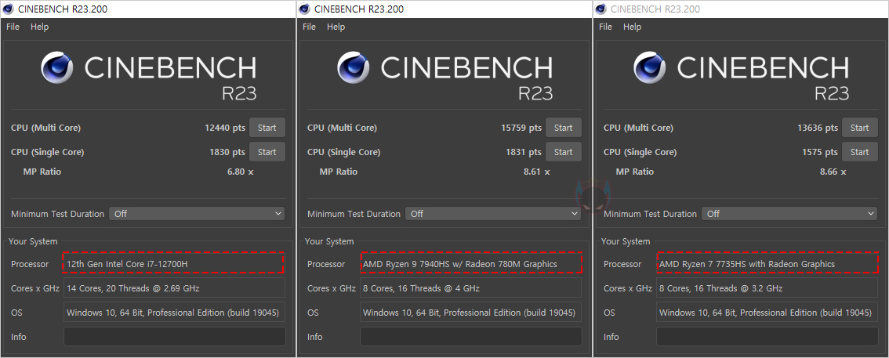The image size is (889, 358).
Task: Expand Minimum Test Duration dropdown in Ryzen 7 7735HS window
Action: pyautogui.click(x=789, y=214)
